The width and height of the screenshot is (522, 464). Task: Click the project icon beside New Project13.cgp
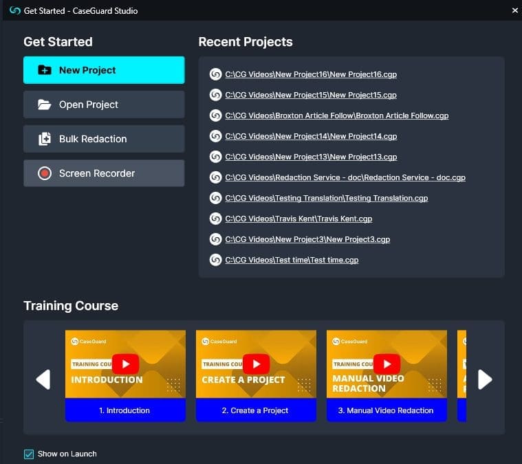(216, 157)
